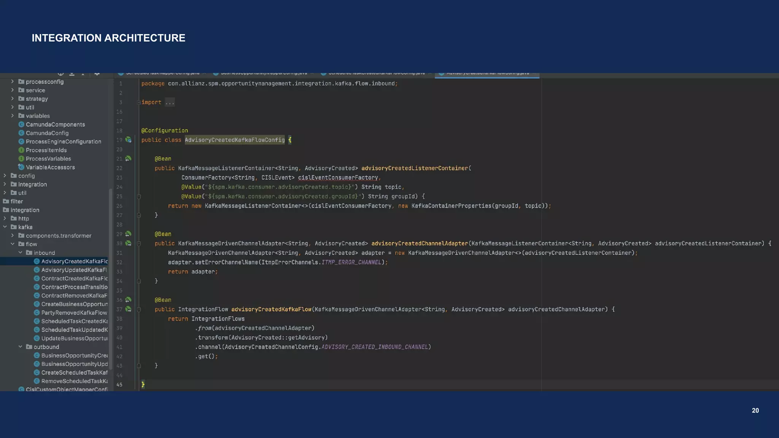Image resolution: width=779 pixels, height=438 pixels.
Task: Click the Spring bean gutter icon on line 19
Action: tap(129, 140)
